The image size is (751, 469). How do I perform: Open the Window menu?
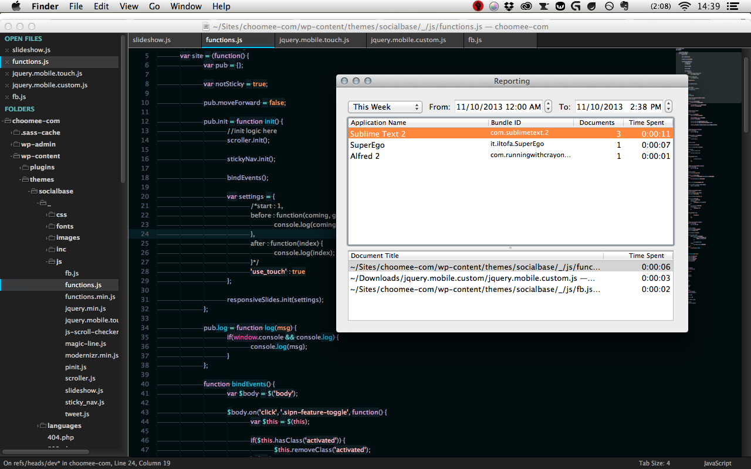[185, 6]
